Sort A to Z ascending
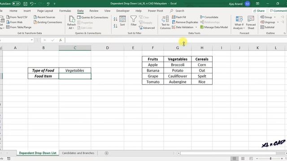 [115, 19]
